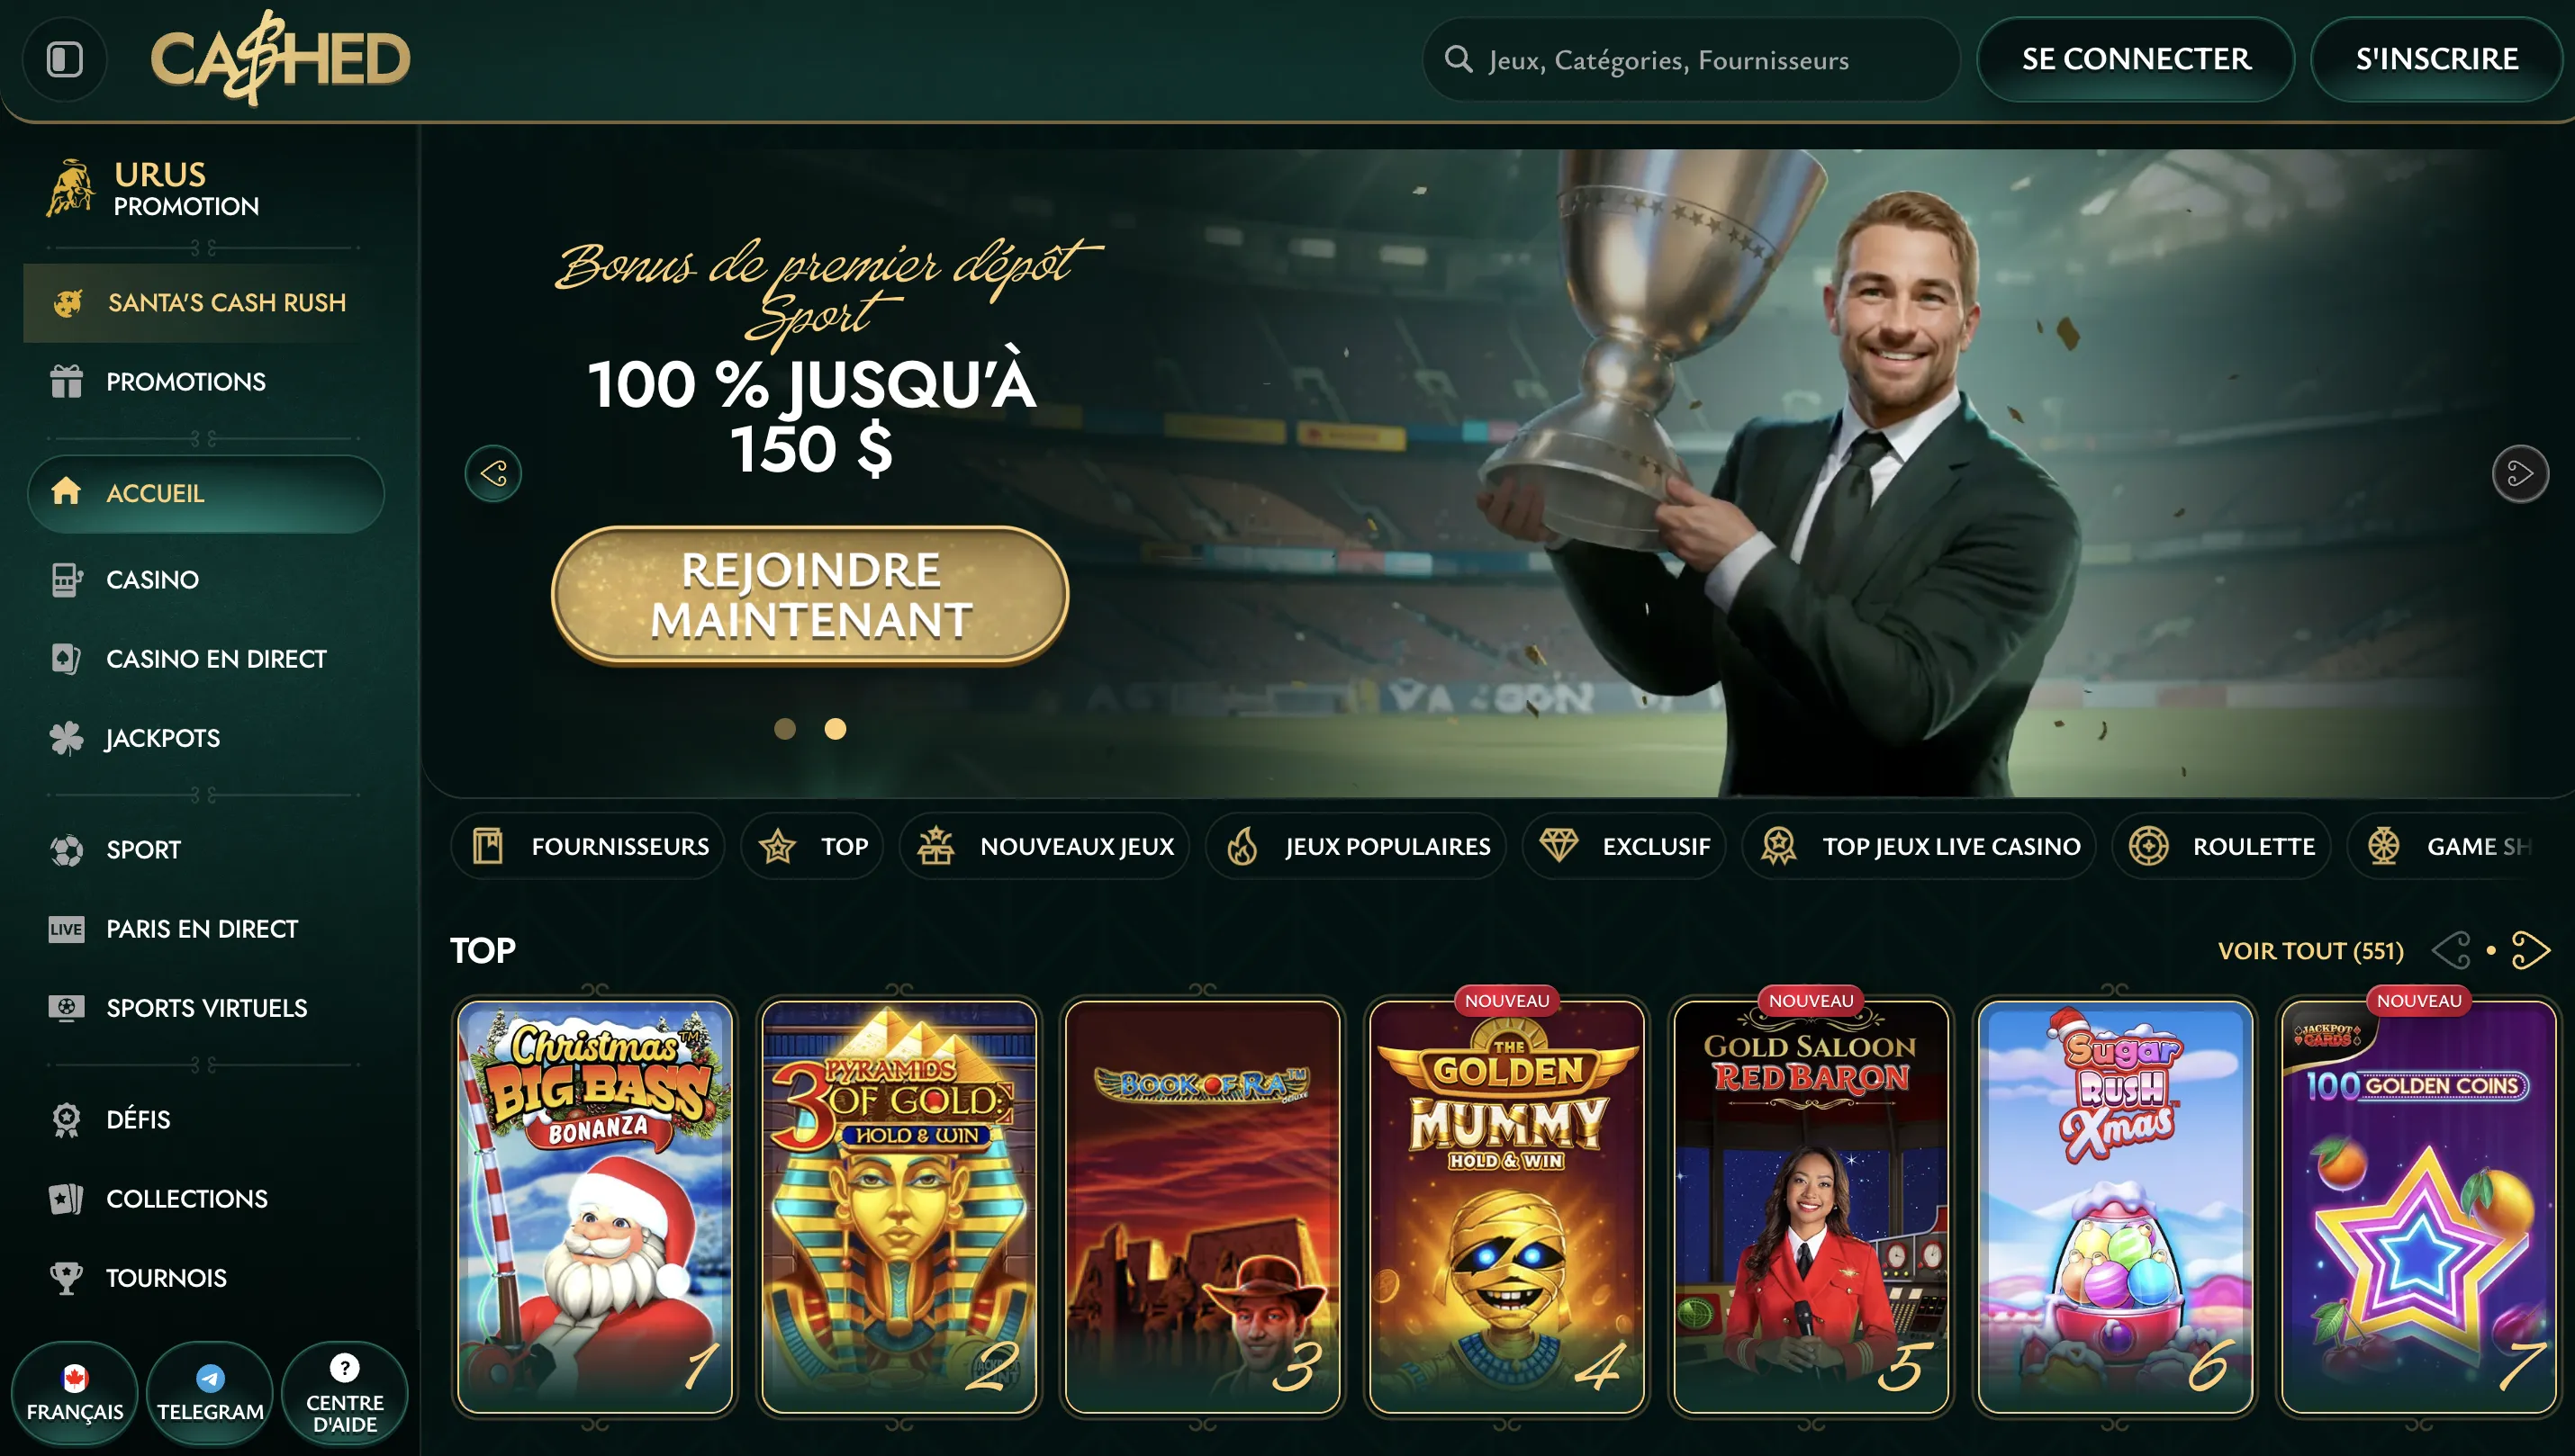Open the Centre d'aide help icon

(345, 1393)
